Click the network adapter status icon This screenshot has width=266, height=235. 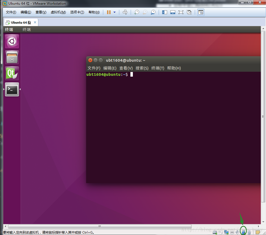point(226,232)
